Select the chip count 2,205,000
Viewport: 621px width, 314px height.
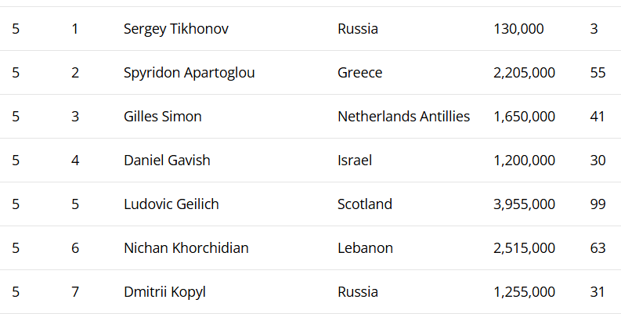524,73
